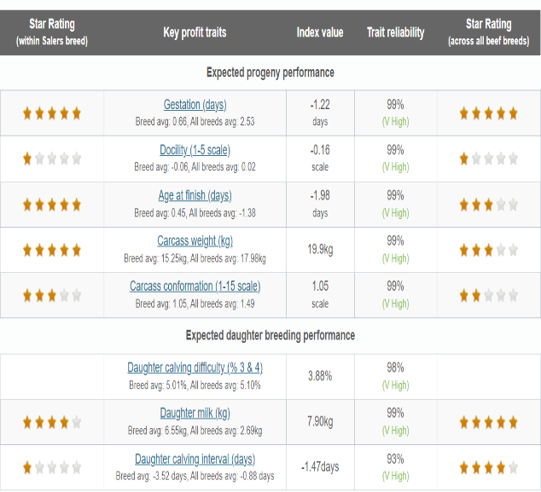Click the Daughter milk (kg) link
The image size is (541, 492).
click(x=195, y=414)
